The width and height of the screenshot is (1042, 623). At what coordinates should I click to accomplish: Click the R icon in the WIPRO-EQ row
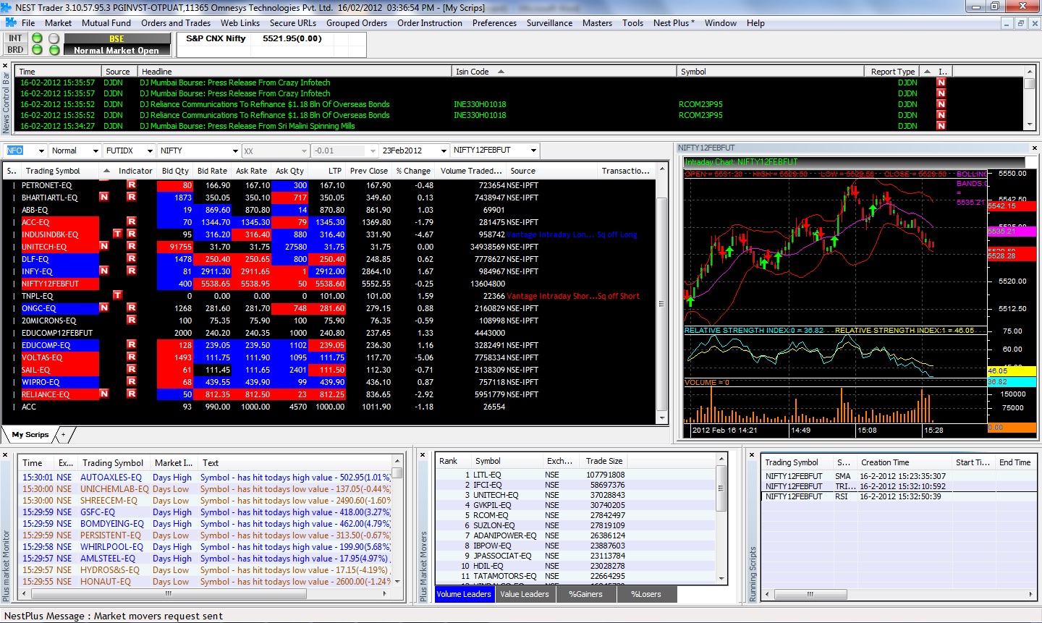point(132,382)
